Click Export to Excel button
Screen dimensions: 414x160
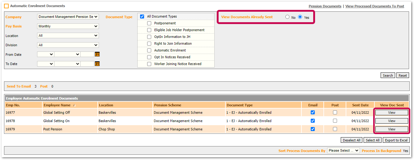(396, 140)
